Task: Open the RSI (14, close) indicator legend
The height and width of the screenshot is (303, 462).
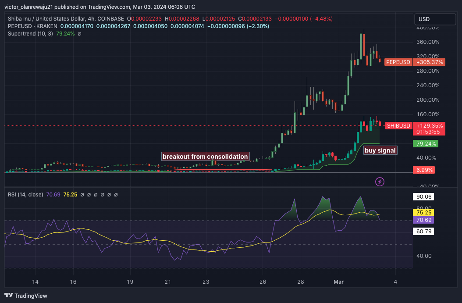Action: [25, 195]
